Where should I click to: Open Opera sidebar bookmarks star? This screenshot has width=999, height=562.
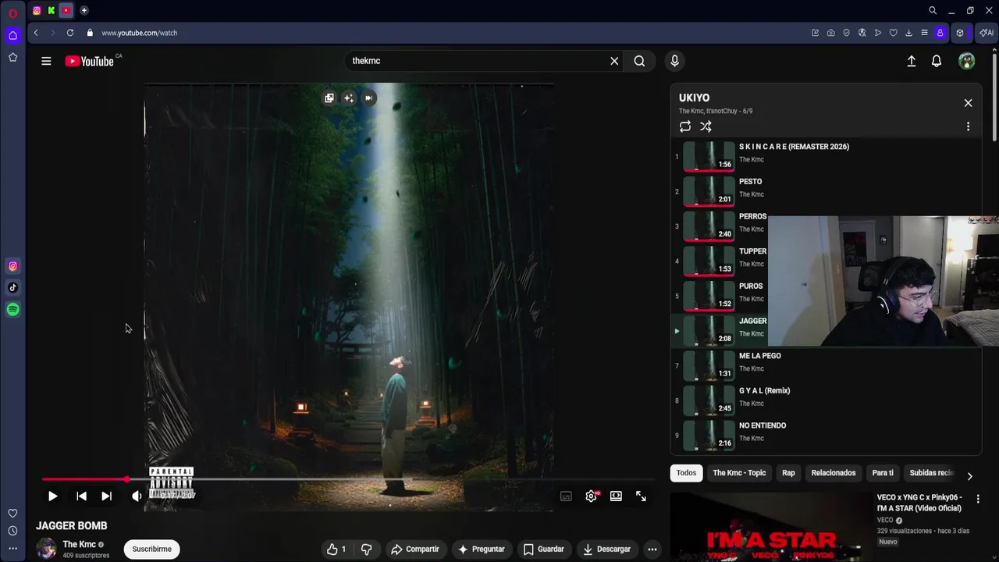12,57
